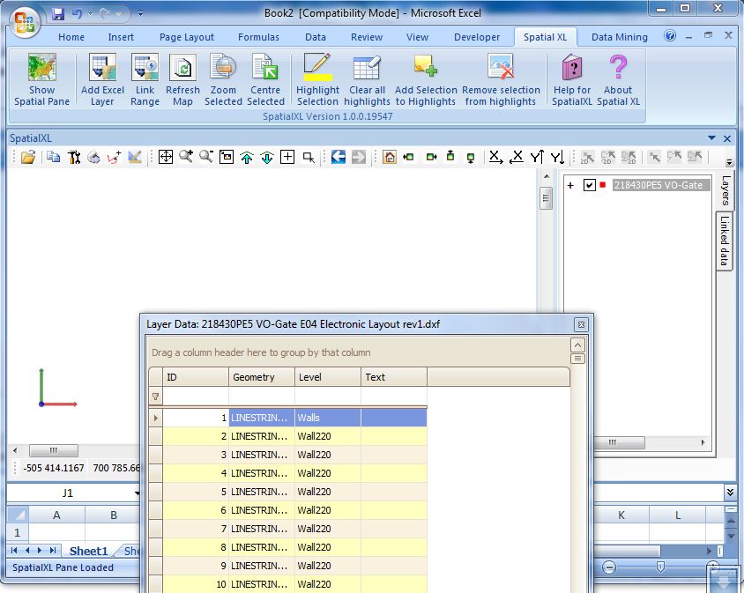Viewport: 744px width, 593px height.
Task: Expand the 218430PE5 VO-Gate layer tree
Action: (570, 185)
